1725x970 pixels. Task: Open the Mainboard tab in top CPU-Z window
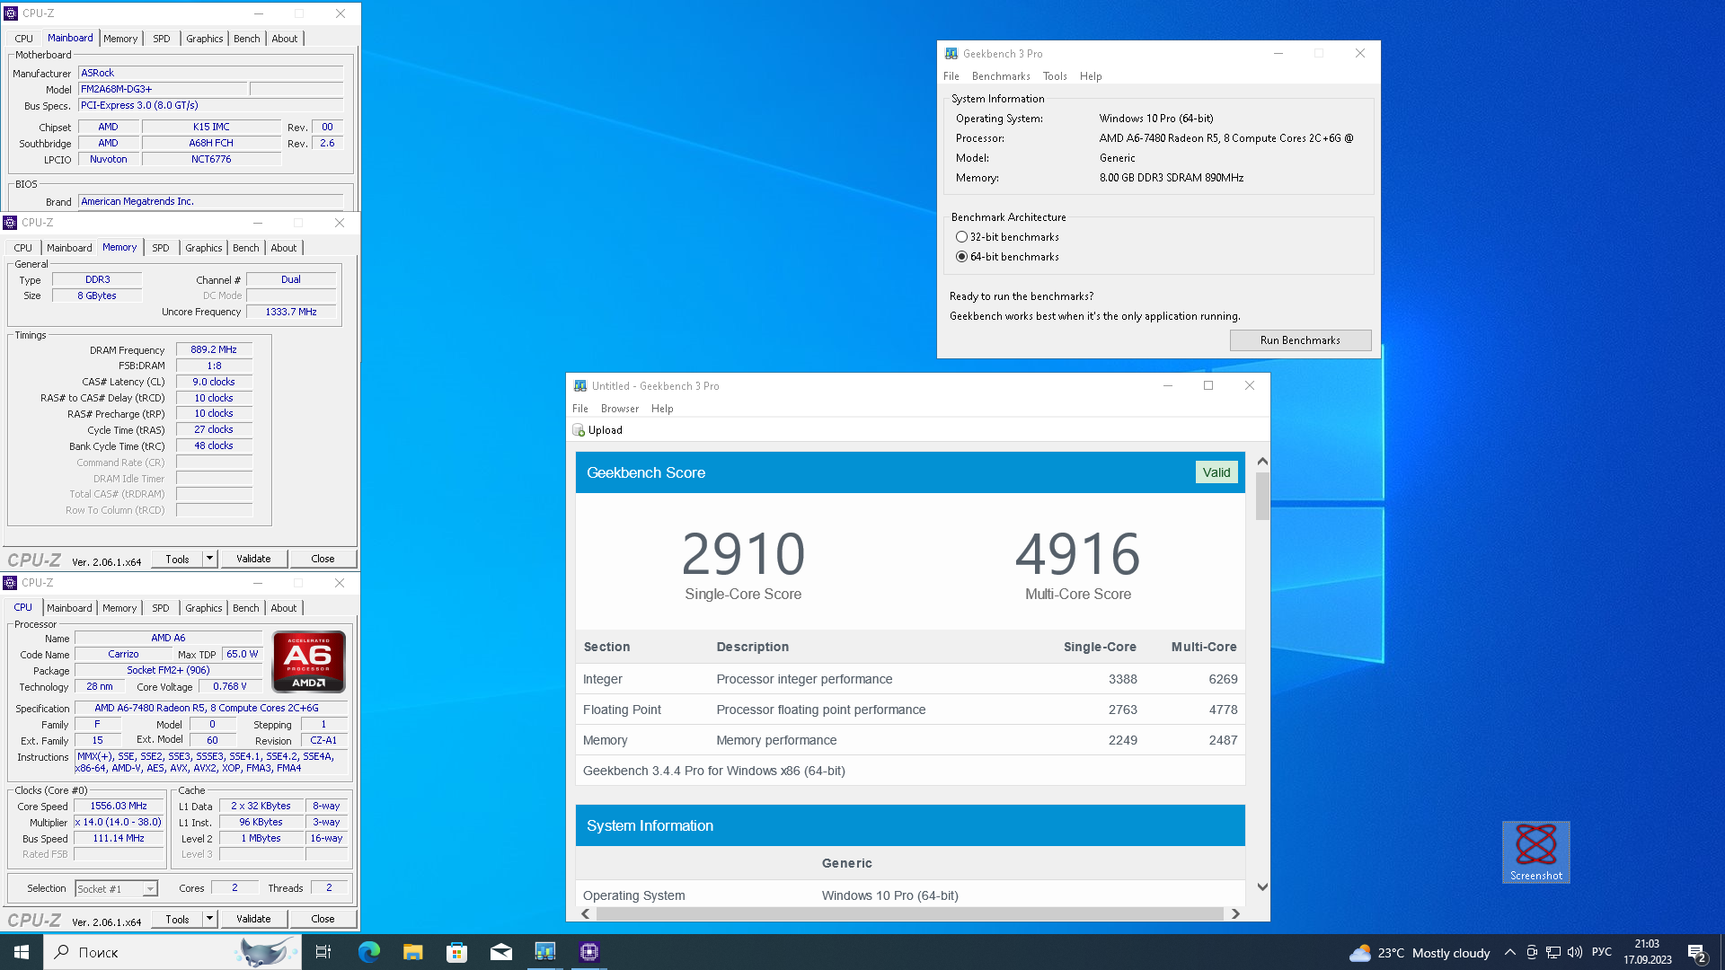pyautogui.click(x=70, y=39)
